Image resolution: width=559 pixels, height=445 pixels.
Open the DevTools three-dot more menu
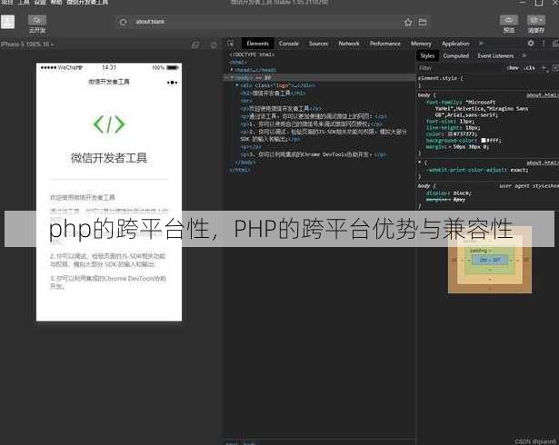click(544, 43)
